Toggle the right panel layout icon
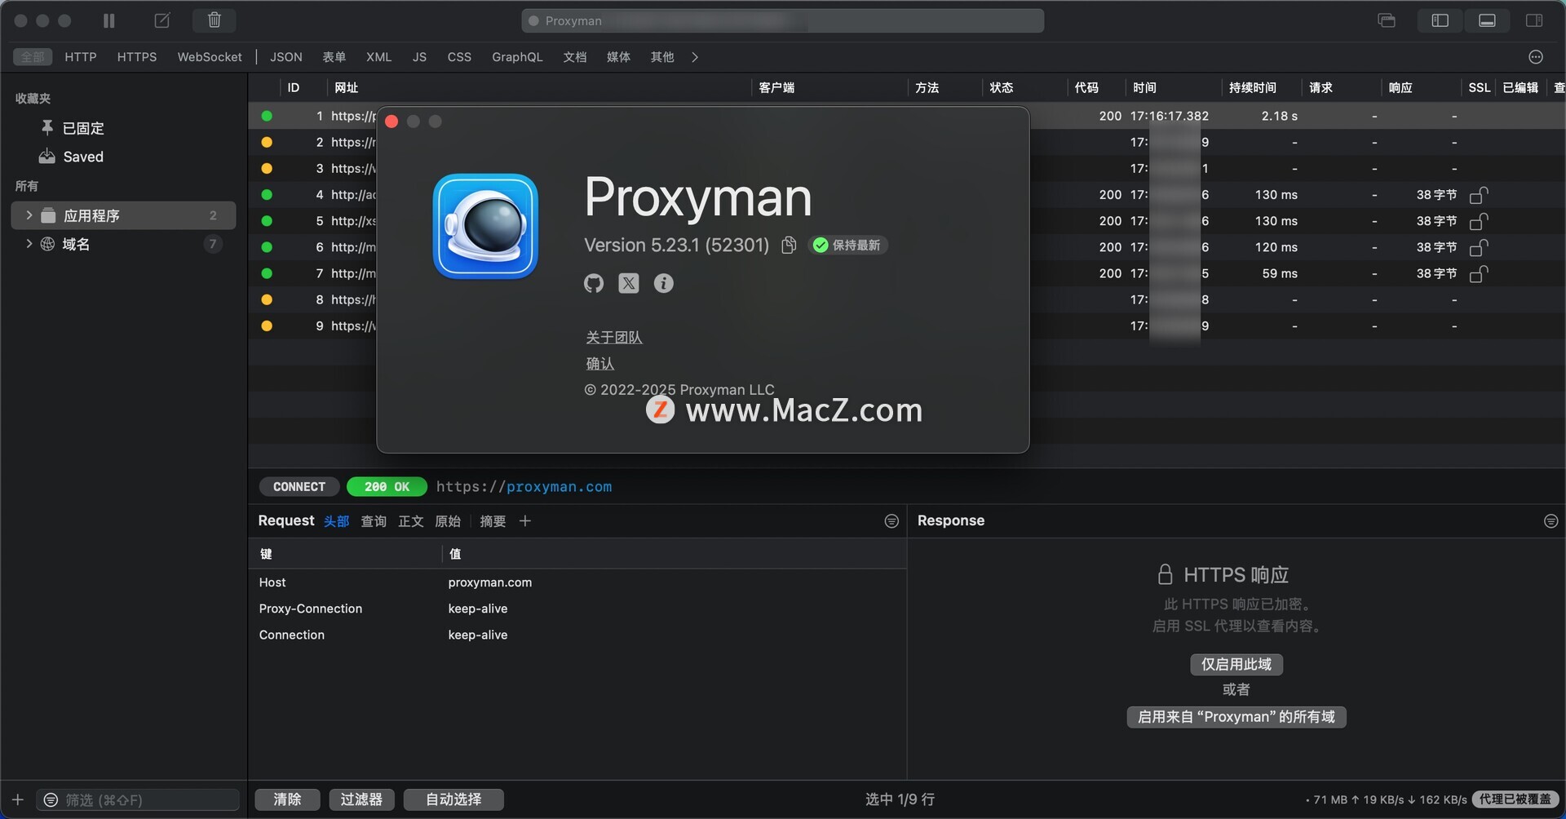 point(1534,20)
